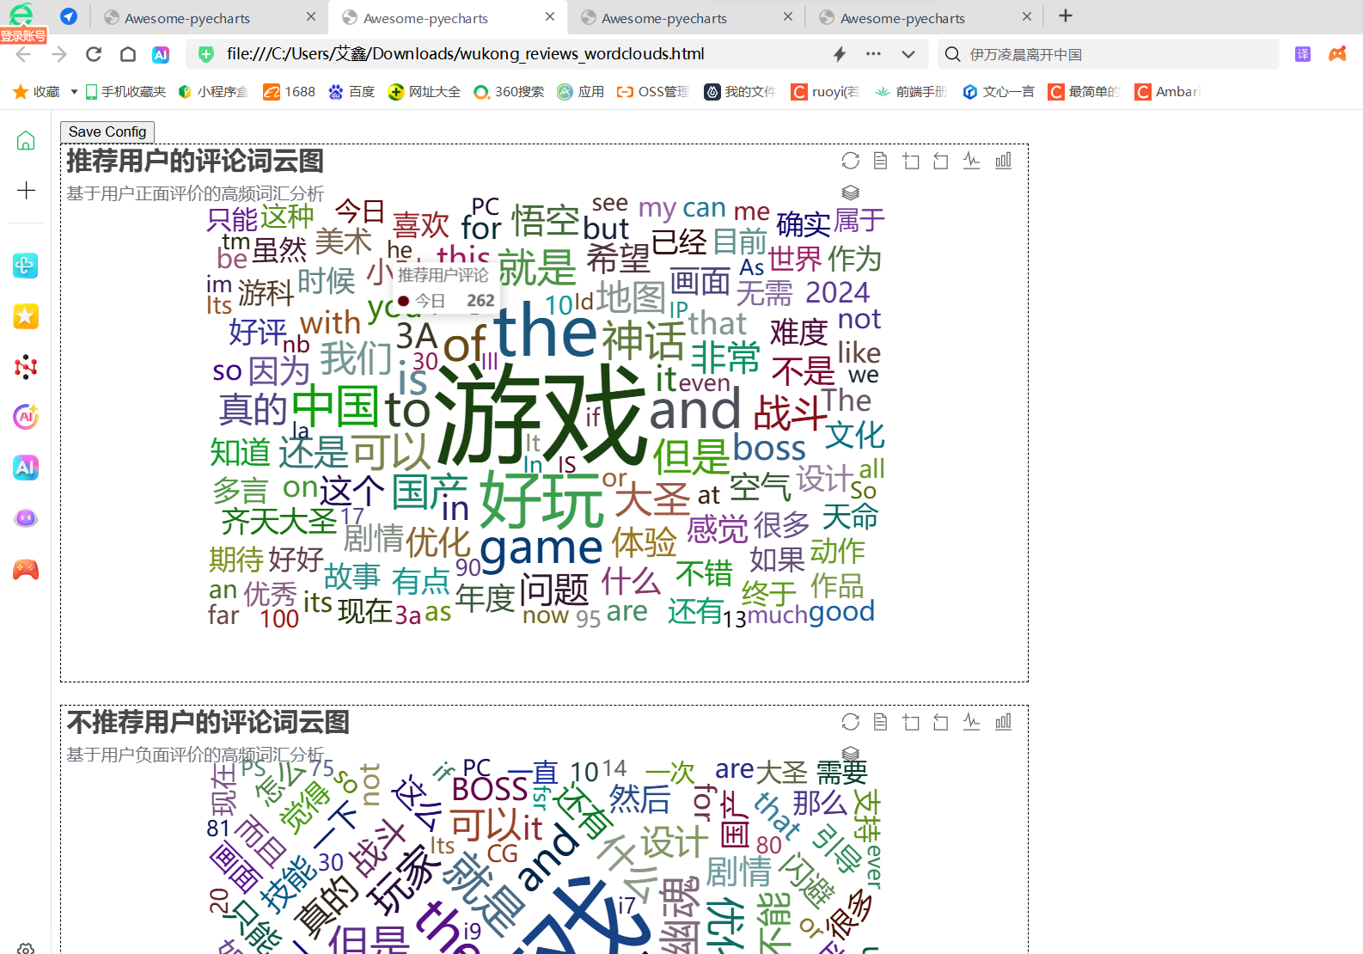The width and height of the screenshot is (1363, 954).
Task: Open the 前端手册 bookmark
Action: click(x=911, y=92)
